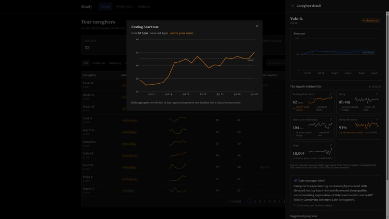Click 'above your usual' in chart dialog
Screen dimensions: 389x219
181,33
